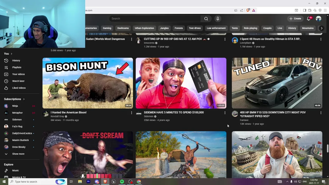
Task: Open Tuned BMW F10 POV thumbnail
Action: 277,83
